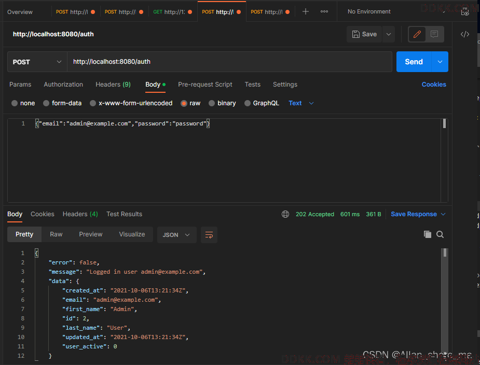The height and width of the screenshot is (365, 480).
Task: Switch response view to Preview
Action: click(x=91, y=234)
